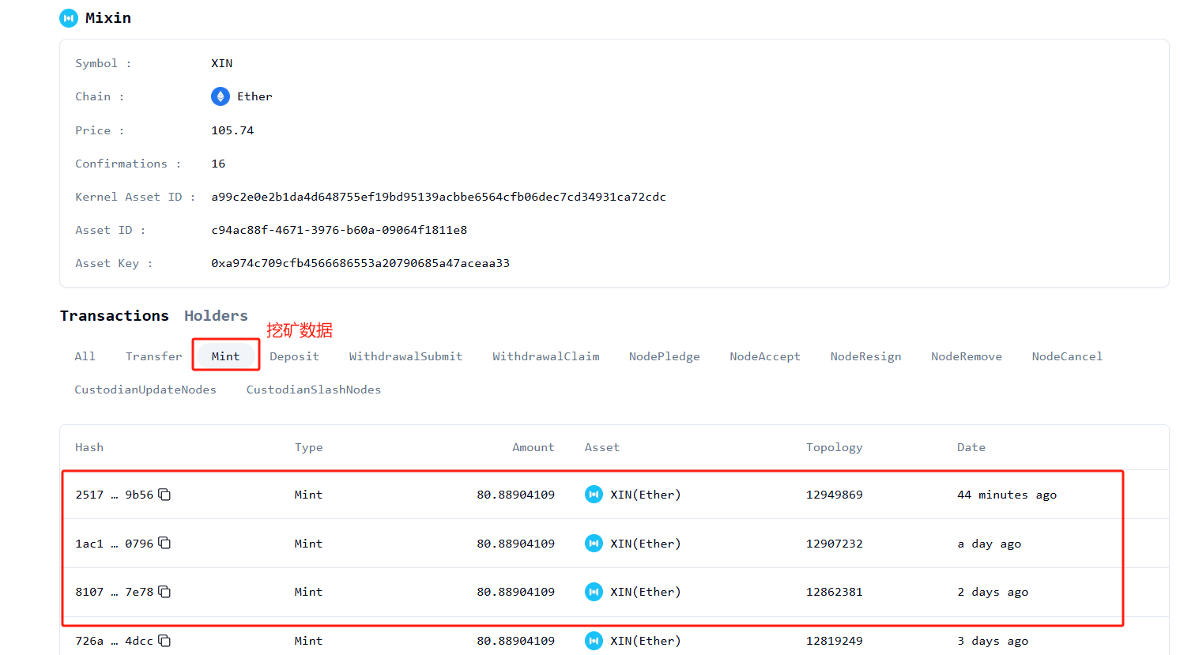Screen dimensions: 1180x655
Task: Select the Transfer filter
Action: tap(153, 356)
